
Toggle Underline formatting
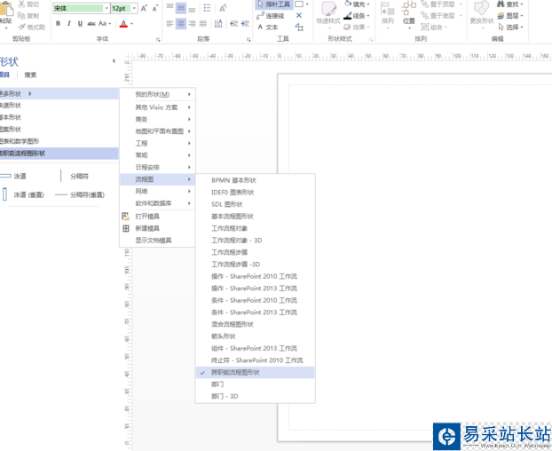(x=80, y=24)
